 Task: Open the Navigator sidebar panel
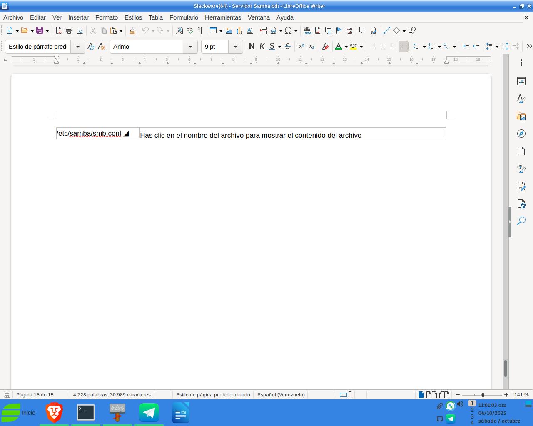521,134
